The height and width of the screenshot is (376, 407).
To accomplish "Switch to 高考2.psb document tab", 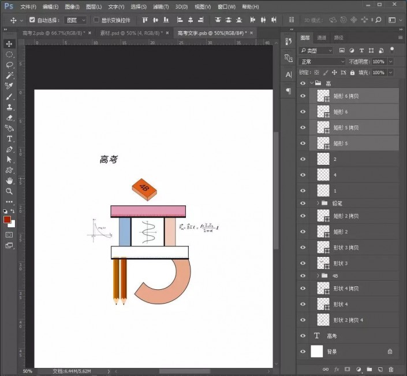I will coord(54,33).
